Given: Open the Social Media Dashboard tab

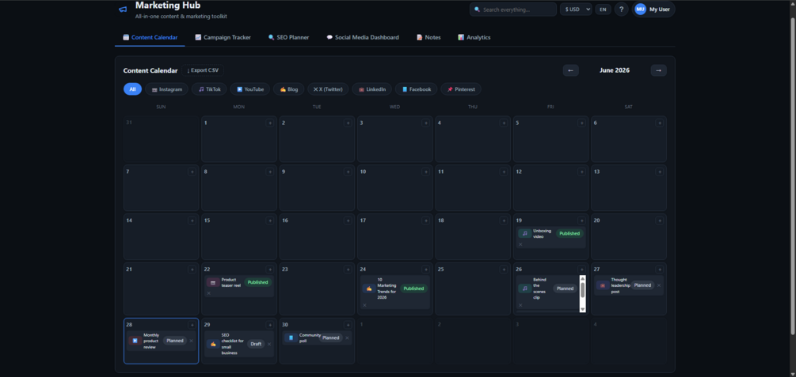Looking at the screenshot, I should click(x=363, y=37).
